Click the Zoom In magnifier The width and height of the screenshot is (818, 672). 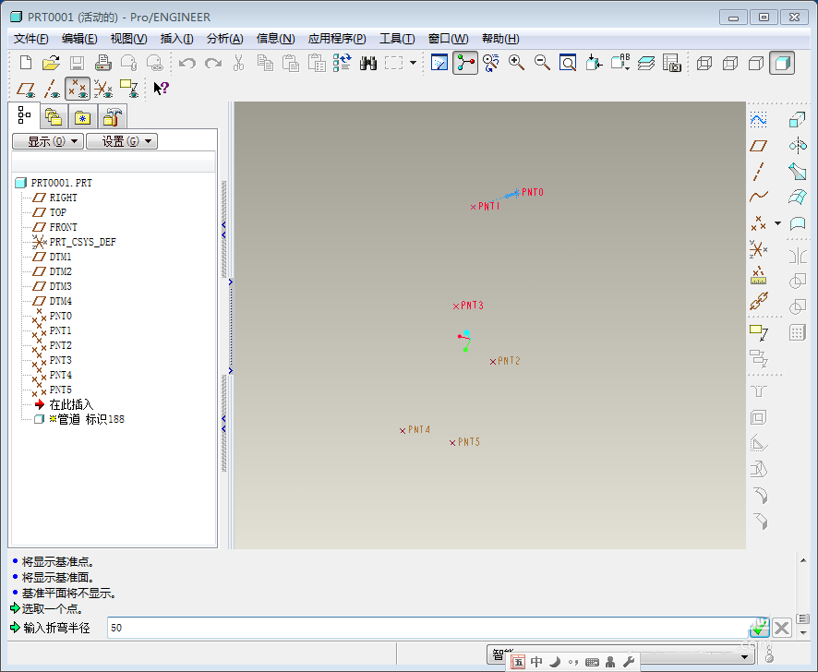[x=516, y=63]
